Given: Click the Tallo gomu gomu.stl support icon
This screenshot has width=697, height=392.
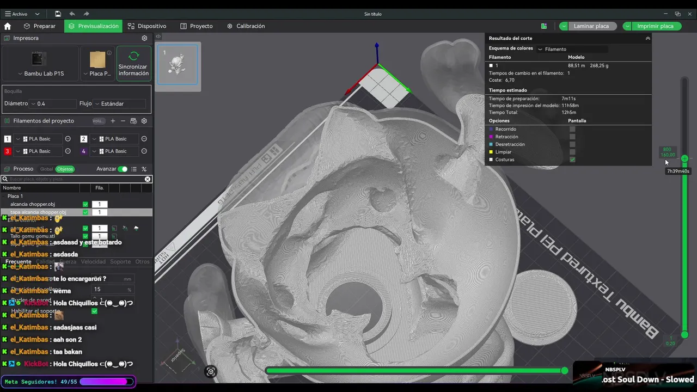Looking at the screenshot, I should point(114,236).
